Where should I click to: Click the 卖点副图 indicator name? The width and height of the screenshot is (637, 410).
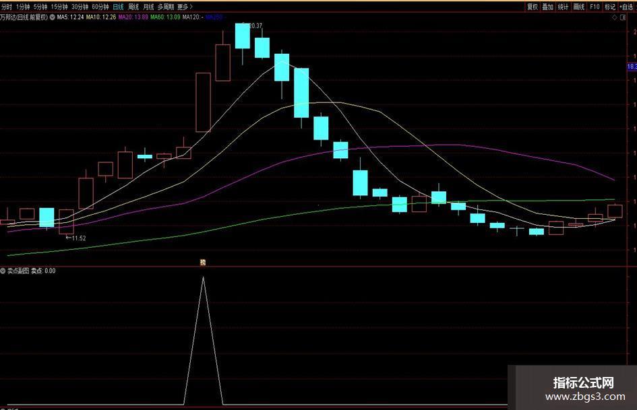point(18,271)
